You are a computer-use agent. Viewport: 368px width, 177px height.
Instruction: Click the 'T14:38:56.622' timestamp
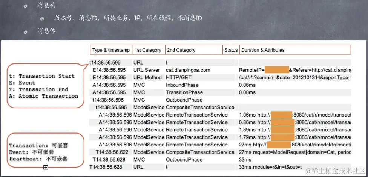[x=112, y=152]
